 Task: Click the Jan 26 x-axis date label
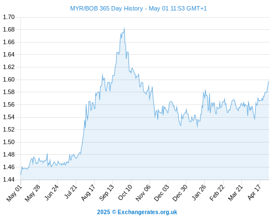(x=199, y=192)
